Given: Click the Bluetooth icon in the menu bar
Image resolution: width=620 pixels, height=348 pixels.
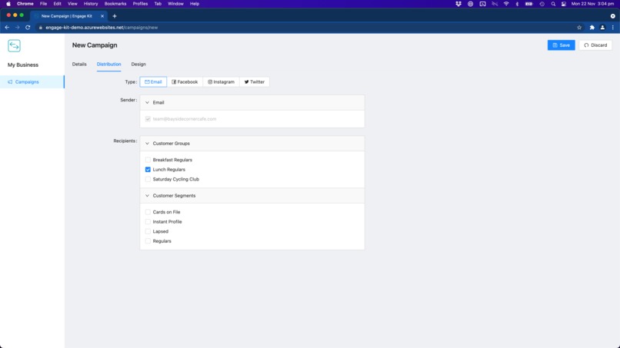Looking at the screenshot, I should click(517, 4).
